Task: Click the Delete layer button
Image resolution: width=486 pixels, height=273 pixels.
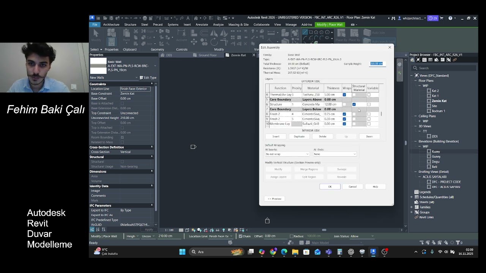Action: coord(322,136)
